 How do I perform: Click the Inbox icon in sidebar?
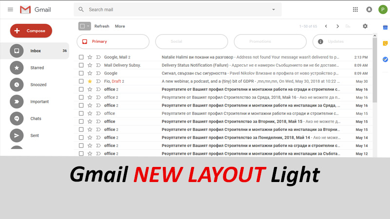coord(17,51)
